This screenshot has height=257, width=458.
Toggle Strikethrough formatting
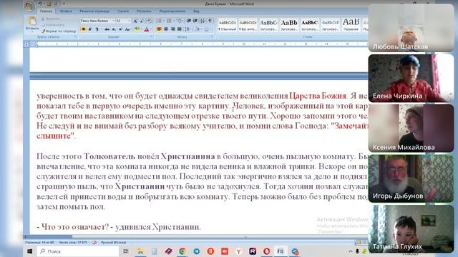pos(107,29)
